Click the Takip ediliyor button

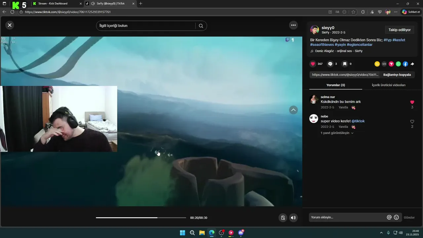400,30
